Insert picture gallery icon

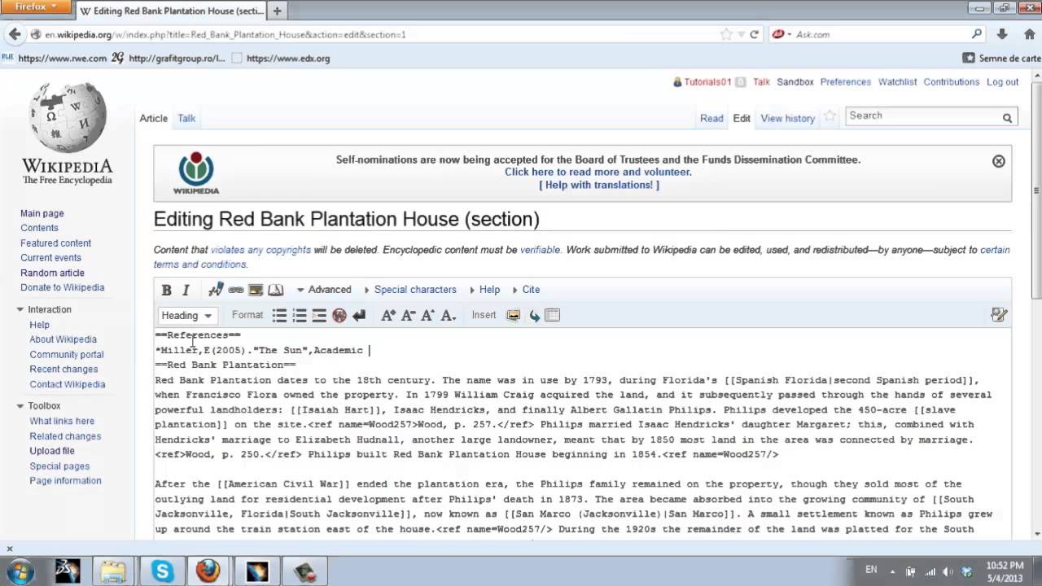tap(514, 316)
